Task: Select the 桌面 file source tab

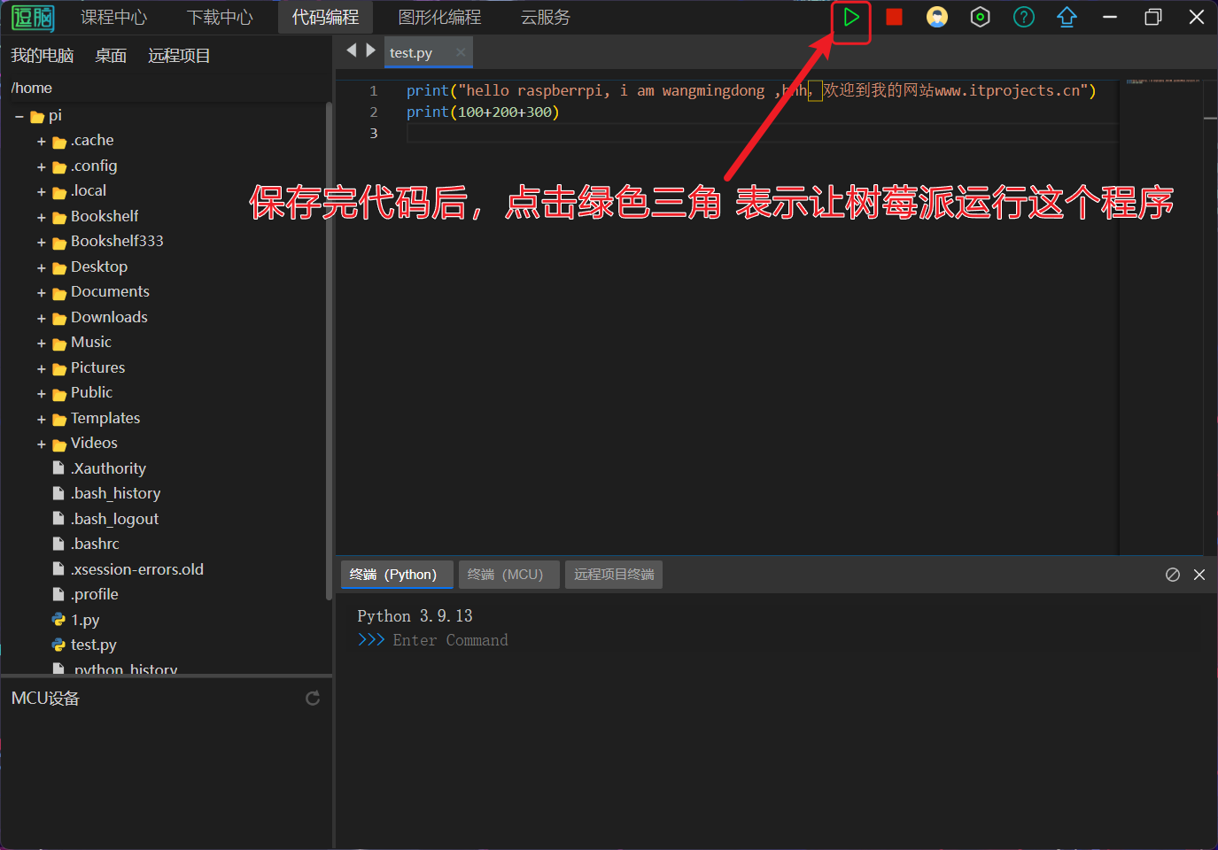Action: 111,56
